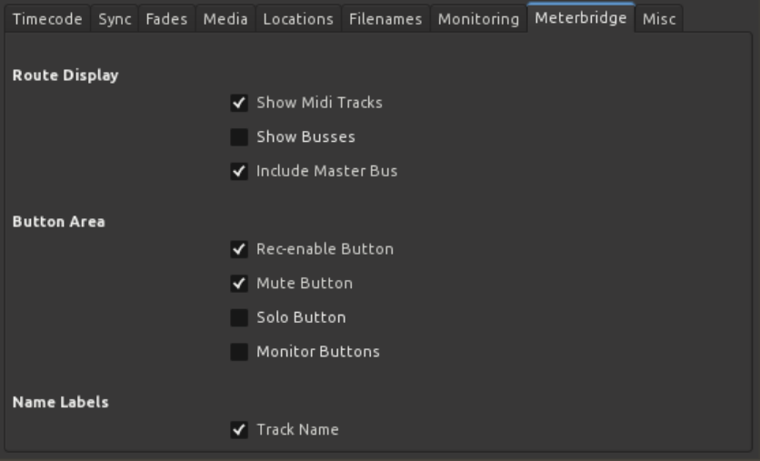Show the Monitoring tab
This screenshot has width=760, height=461.
click(x=478, y=19)
